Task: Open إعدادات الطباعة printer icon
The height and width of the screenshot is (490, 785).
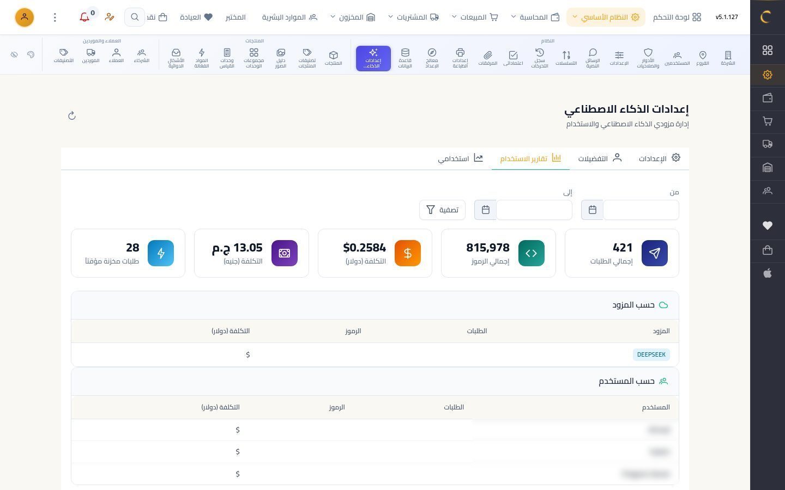Action: coord(460,58)
